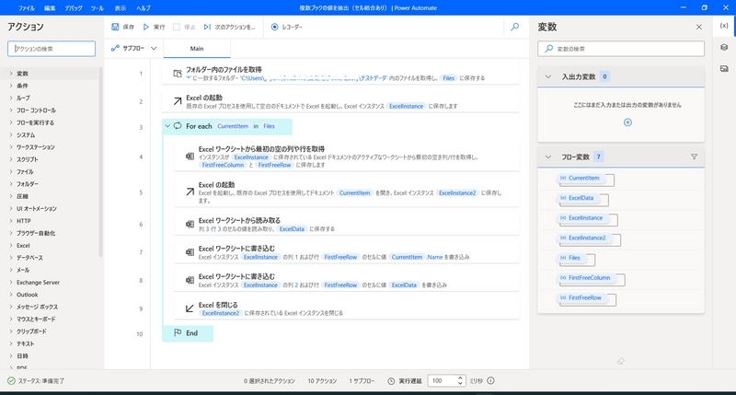The height and width of the screenshot is (395, 736).
Task: Open flow search magnifier icon
Action: pyautogui.click(x=515, y=27)
